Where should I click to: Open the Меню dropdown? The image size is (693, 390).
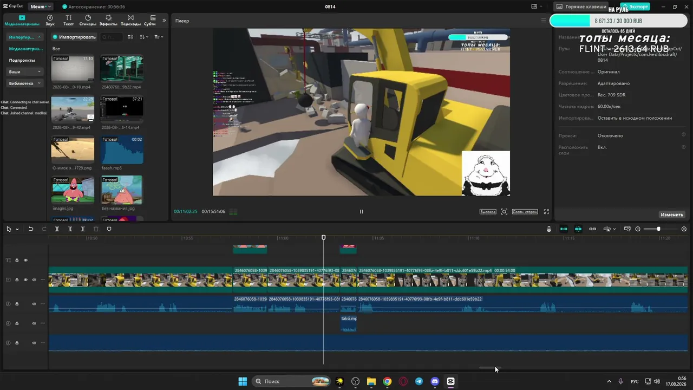click(x=40, y=6)
